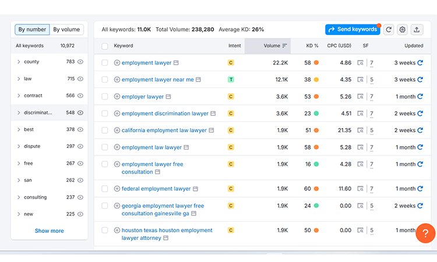
Task: Check the 'employment lawyer near me' row checkbox
Action: click(105, 80)
